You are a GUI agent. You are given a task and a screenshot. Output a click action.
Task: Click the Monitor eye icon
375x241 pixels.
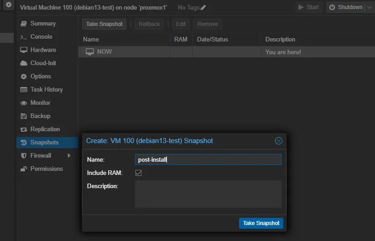coord(23,103)
